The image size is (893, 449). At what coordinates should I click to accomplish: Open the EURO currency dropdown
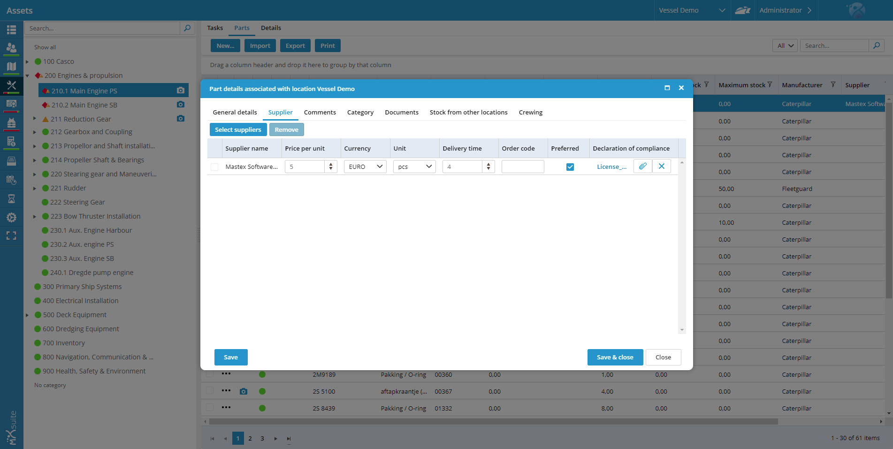pyautogui.click(x=366, y=167)
